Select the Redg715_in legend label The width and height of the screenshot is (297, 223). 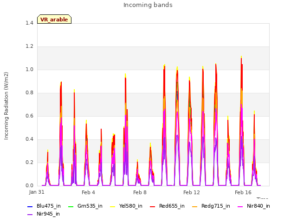tap(216, 206)
